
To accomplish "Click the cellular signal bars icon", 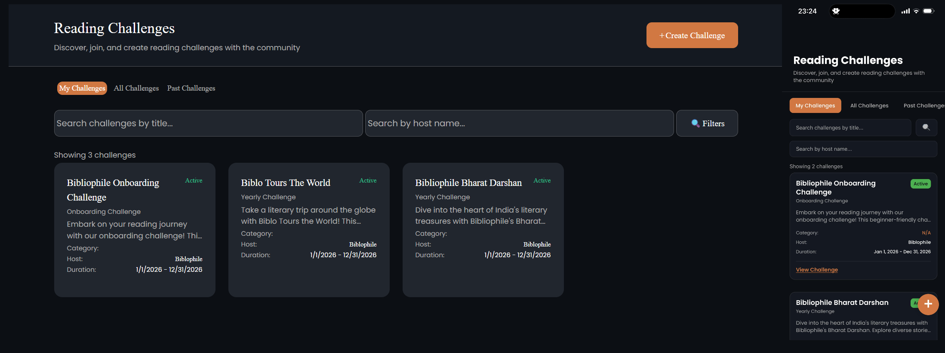I will [905, 11].
